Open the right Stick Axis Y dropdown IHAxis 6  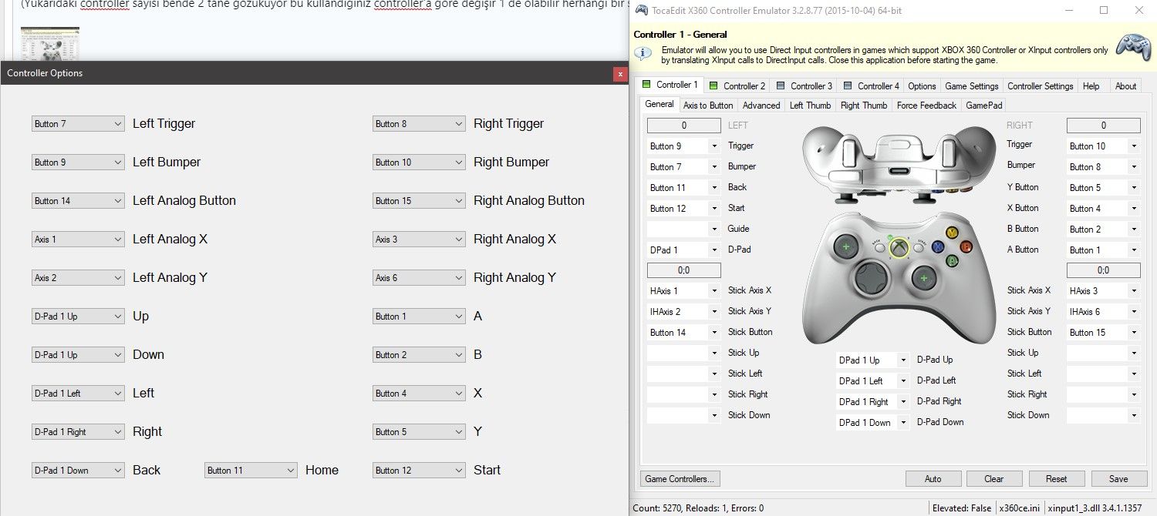[x=1103, y=311]
